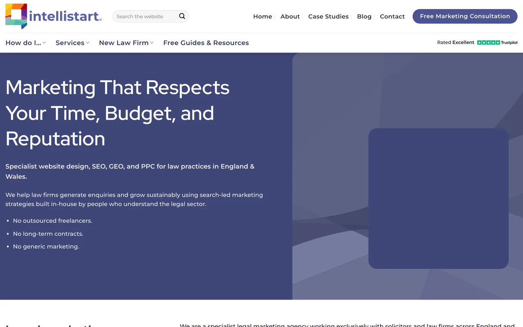
Task: Click the No generic marketing bullet
Action: tap(46, 246)
